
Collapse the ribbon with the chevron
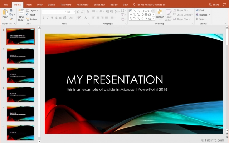point(226,24)
